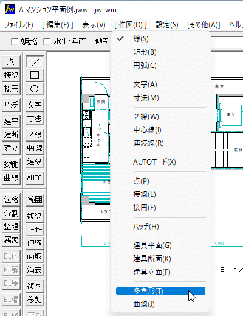243x316 pixels.
Task: Click the 伸縮 toolbar button
Action: tap(35, 243)
